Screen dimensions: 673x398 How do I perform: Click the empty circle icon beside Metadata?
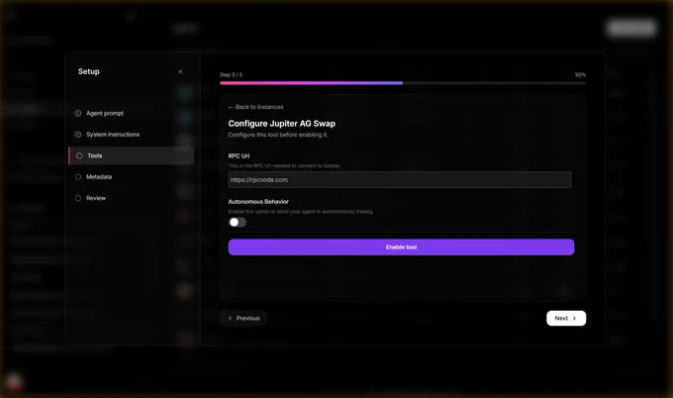tap(78, 177)
